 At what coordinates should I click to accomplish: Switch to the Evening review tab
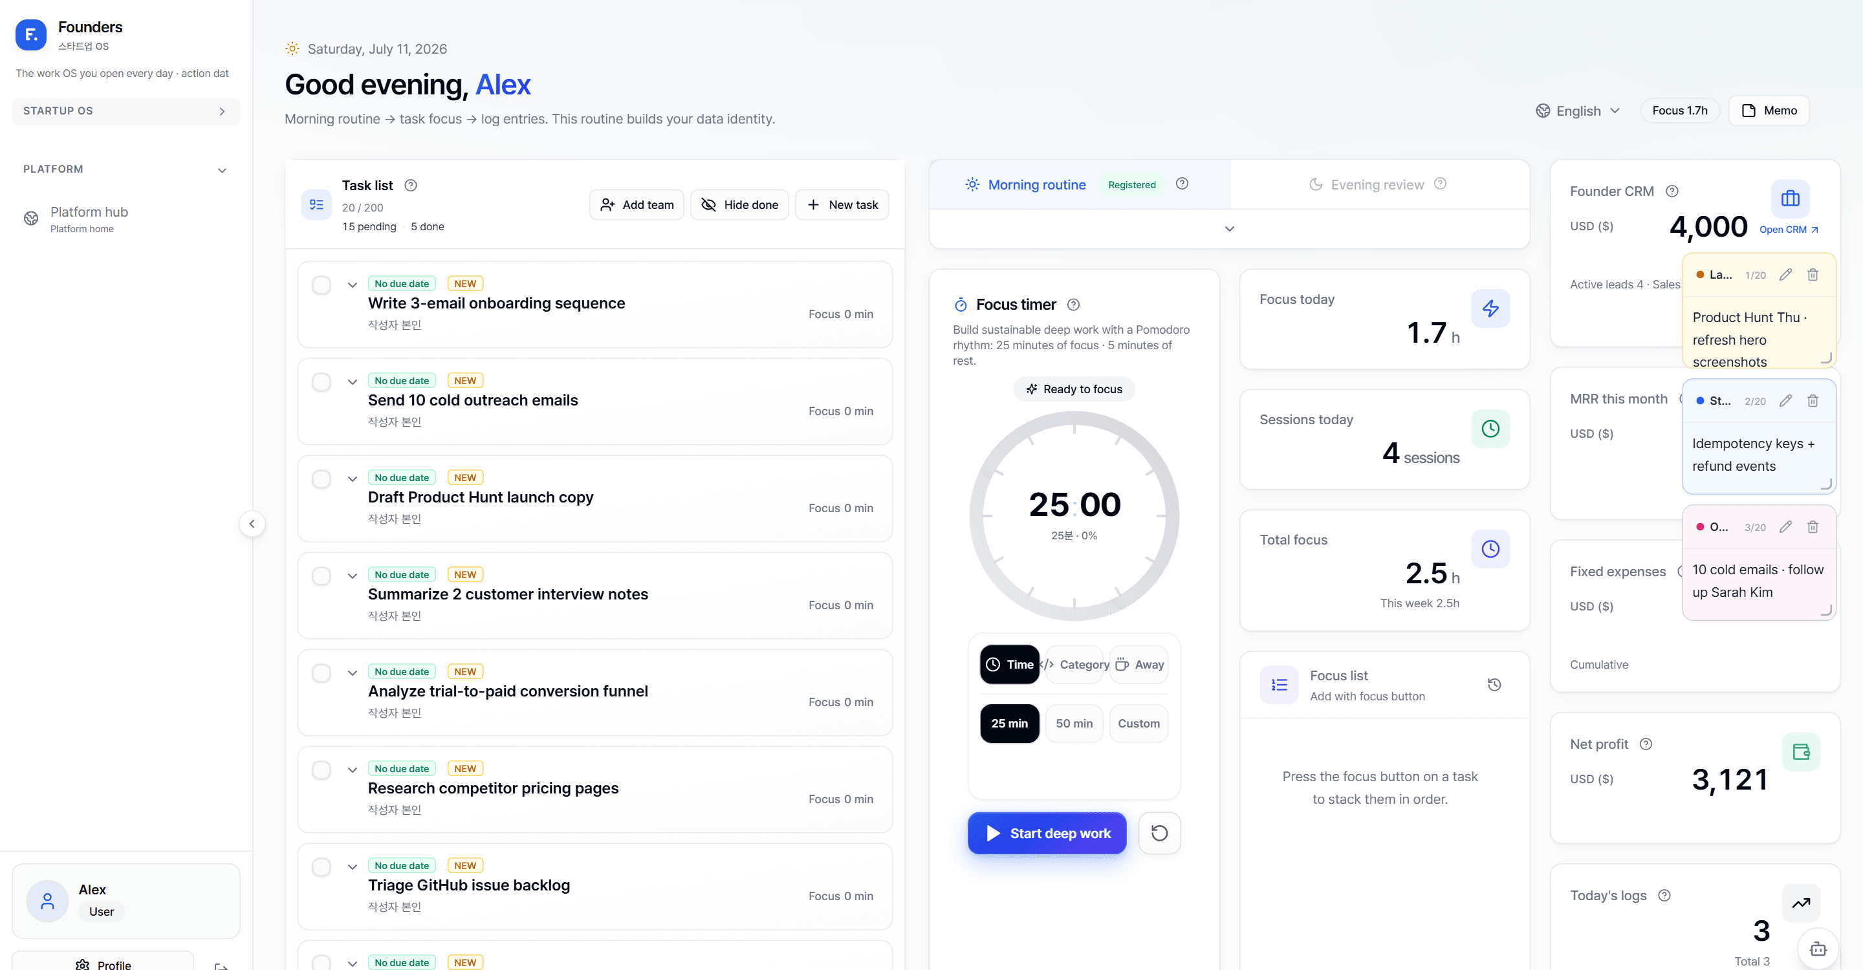[1379, 184]
